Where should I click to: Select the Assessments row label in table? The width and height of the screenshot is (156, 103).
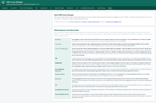coord(58,63)
